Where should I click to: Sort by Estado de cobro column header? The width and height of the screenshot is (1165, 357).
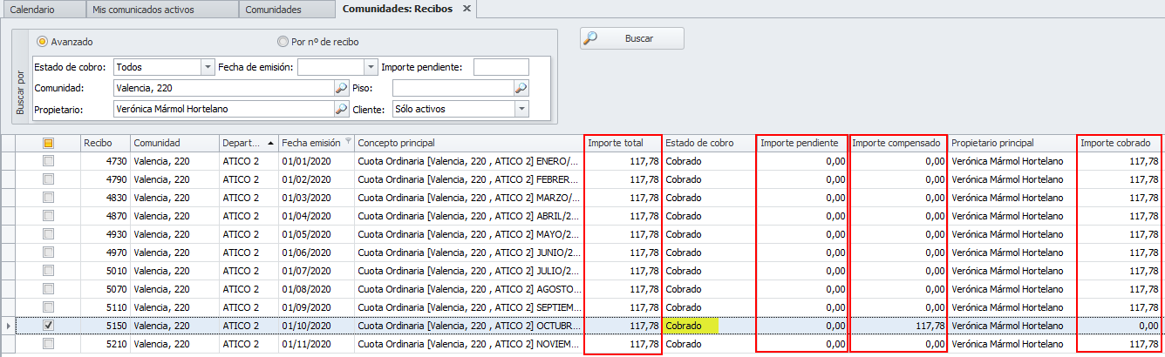(x=709, y=143)
